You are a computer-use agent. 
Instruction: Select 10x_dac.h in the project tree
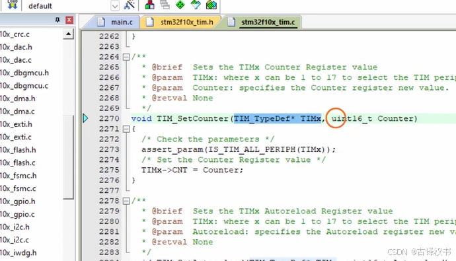point(16,47)
